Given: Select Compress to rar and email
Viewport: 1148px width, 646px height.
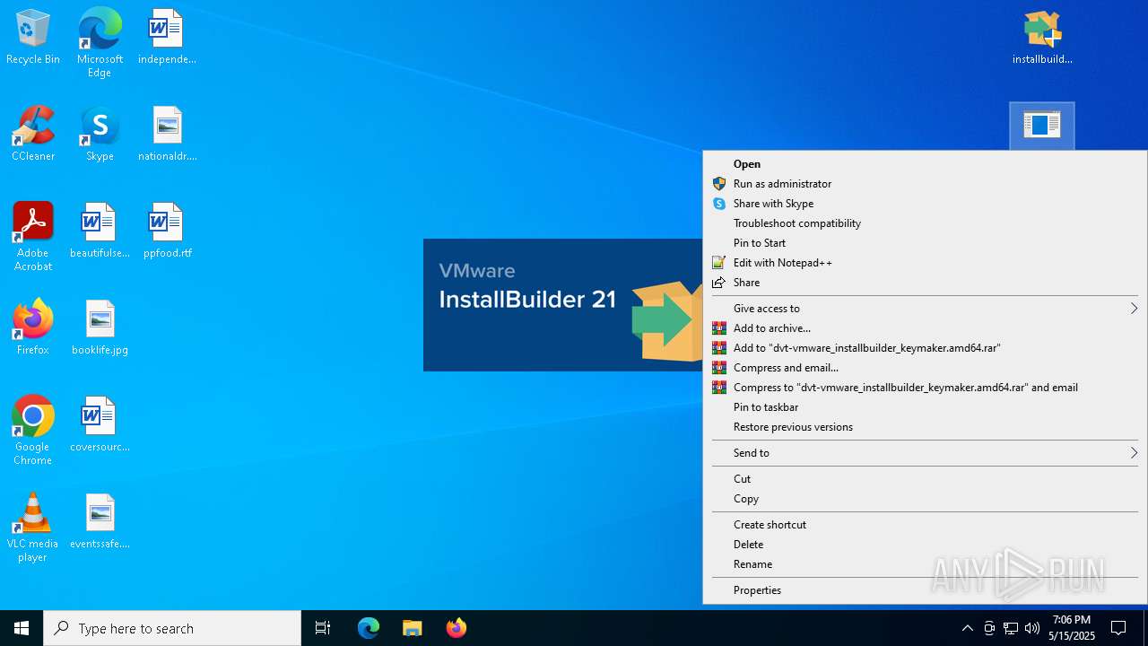Looking at the screenshot, I should [x=925, y=388].
